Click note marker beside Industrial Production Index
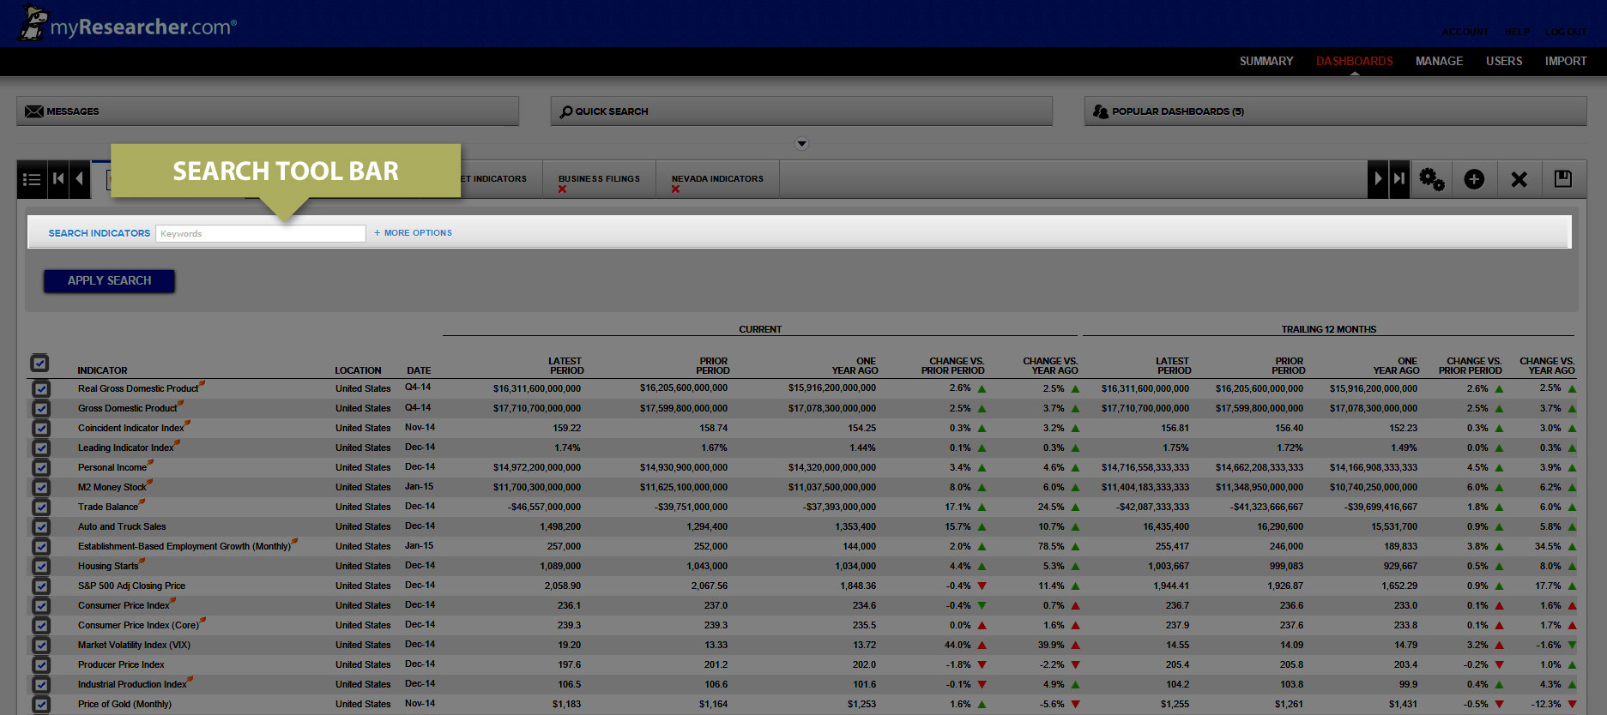This screenshot has width=1607, height=715. pos(190,679)
